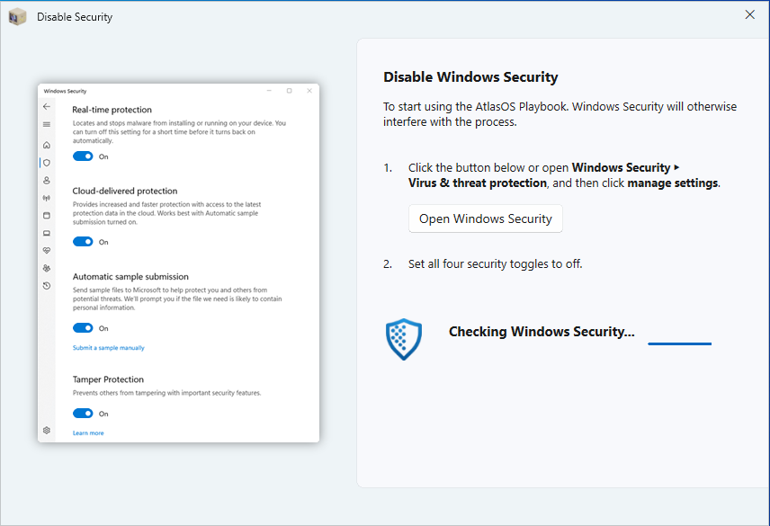The image size is (770, 526).
Task: Open the Learn more link
Action: click(88, 433)
